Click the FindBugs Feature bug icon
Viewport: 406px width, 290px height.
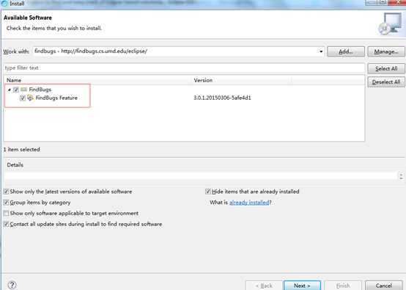[30, 98]
